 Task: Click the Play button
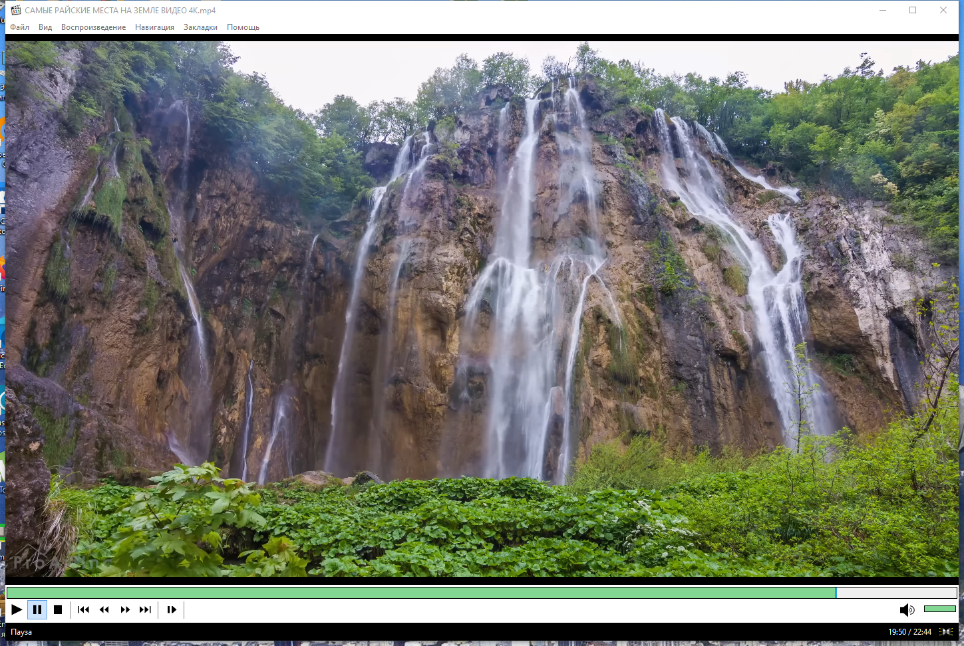17,609
